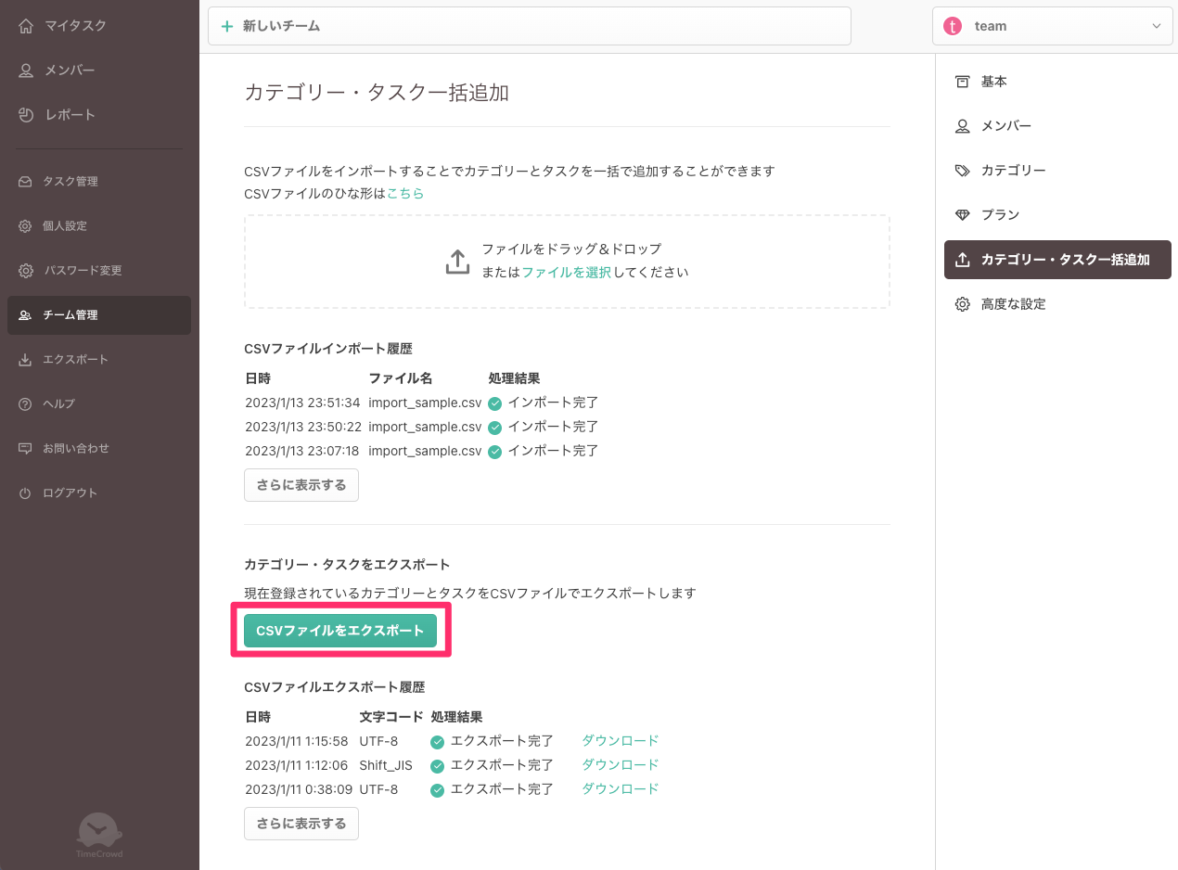
Task: Click the gear icon for 高度な設定
Action: [x=962, y=304]
